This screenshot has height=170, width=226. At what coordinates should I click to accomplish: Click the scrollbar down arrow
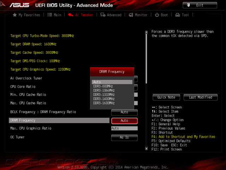(x=146, y=148)
